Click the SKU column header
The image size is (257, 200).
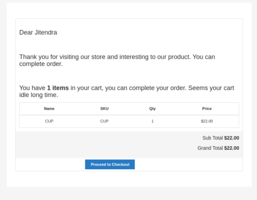click(x=104, y=109)
